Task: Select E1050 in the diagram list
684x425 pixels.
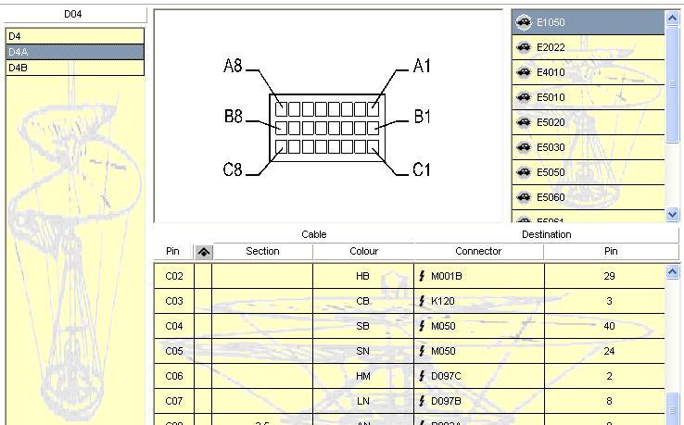Action: 588,22
